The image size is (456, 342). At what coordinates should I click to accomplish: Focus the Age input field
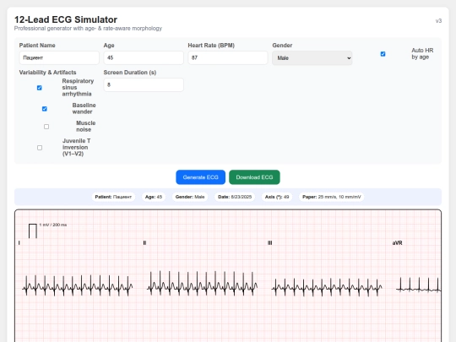[x=144, y=57]
